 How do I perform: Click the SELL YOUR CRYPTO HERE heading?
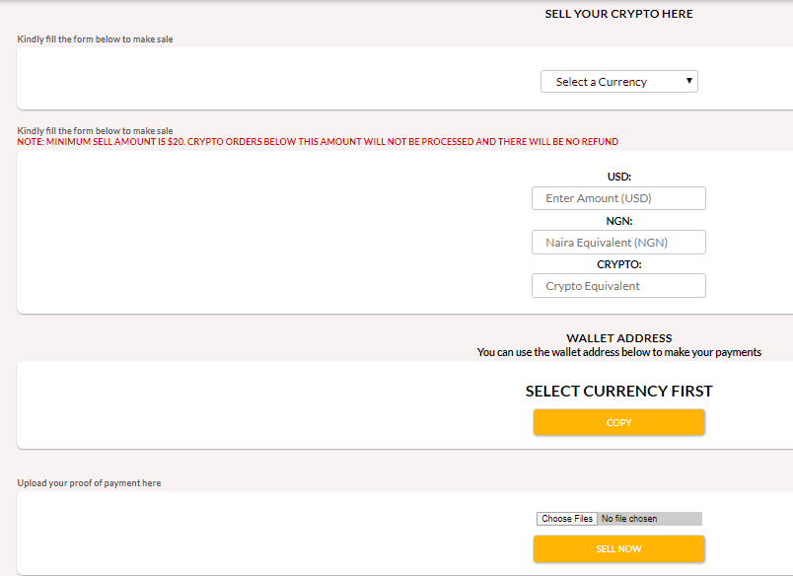(618, 14)
